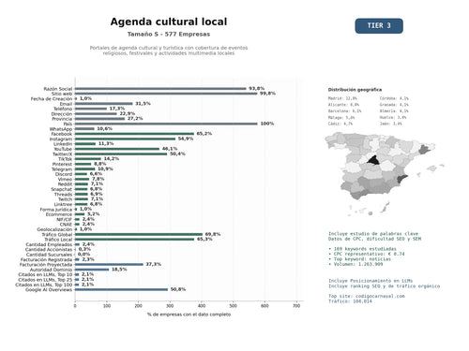Click the 'Vimeo' row label
This screenshot has height=351, width=469.
pyautogui.click(x=65, y=179)
